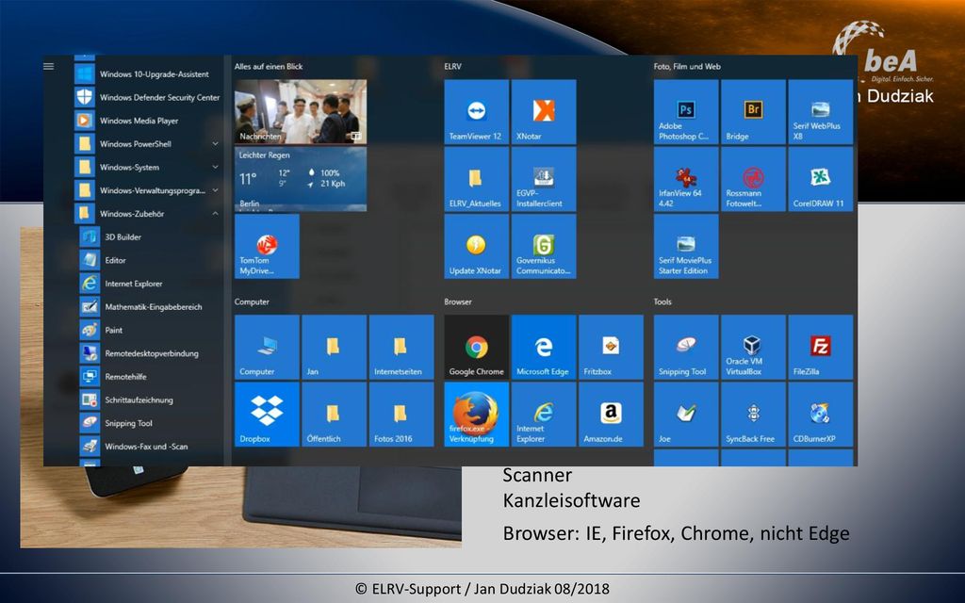Open the Berlin weather live tile
The width and height of the screenshot is (965, 603).
[x=301, y=179]
